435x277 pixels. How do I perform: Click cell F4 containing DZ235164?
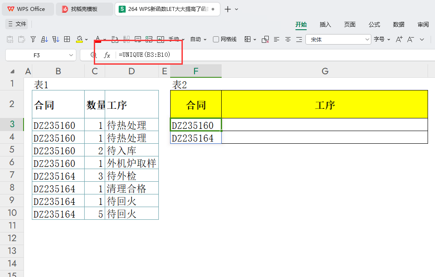pos(196,138)
